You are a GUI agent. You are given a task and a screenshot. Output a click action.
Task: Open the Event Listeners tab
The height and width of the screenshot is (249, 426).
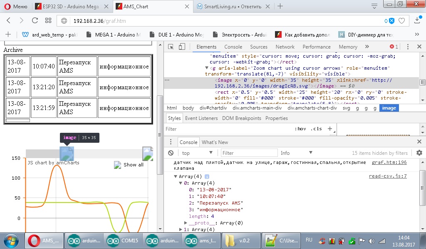(x=201, y=118)
